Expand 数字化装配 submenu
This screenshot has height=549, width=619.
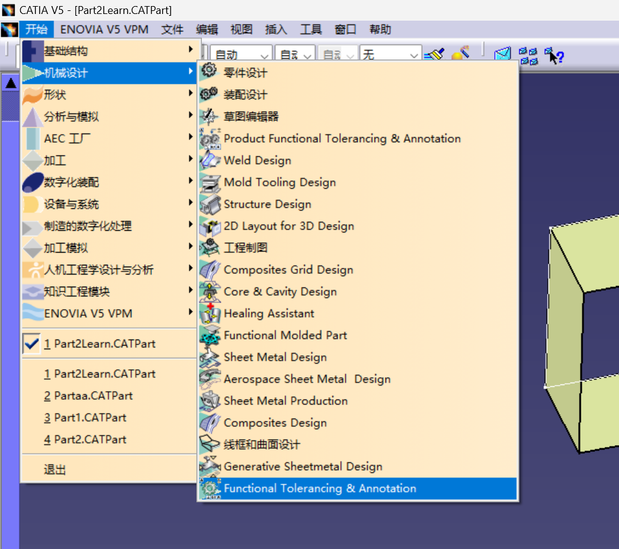pos(109,182)
